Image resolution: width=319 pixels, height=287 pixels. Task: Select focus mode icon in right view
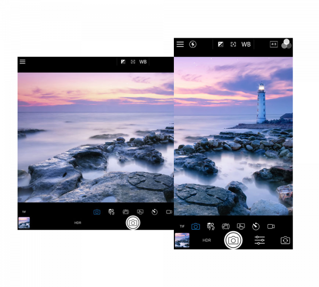coord(233,44)
